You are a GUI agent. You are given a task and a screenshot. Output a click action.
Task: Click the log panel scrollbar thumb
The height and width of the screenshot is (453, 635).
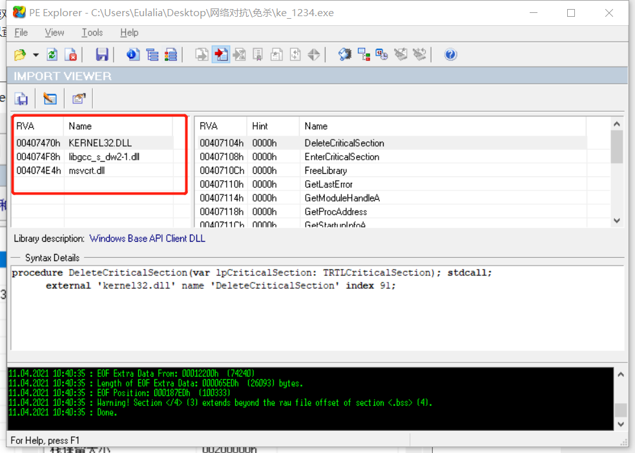click(x=620, y=410)
